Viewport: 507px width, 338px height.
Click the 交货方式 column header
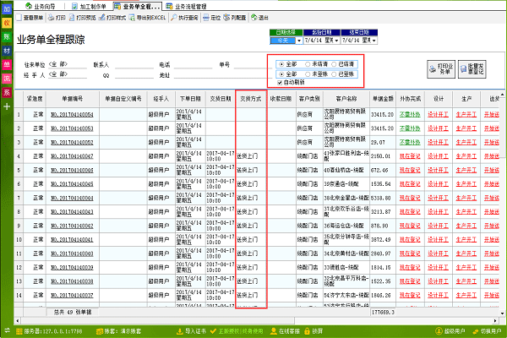[251, 99]
